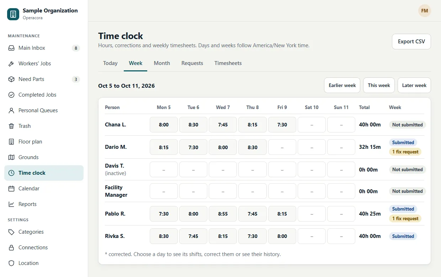Open the FM user avatar
Viewport: 441px width, 277px height.
point(425,11)
